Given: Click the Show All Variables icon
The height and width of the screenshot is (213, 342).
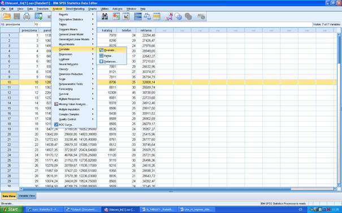Looking at the screenshot, I should click(188, 16).
